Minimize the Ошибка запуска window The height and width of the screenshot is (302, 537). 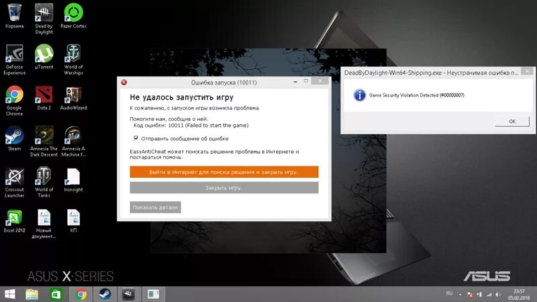295,81
